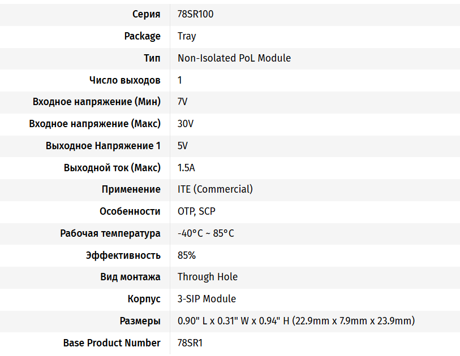
Task: Click the Base Product Number label
Action: [111, 343]
